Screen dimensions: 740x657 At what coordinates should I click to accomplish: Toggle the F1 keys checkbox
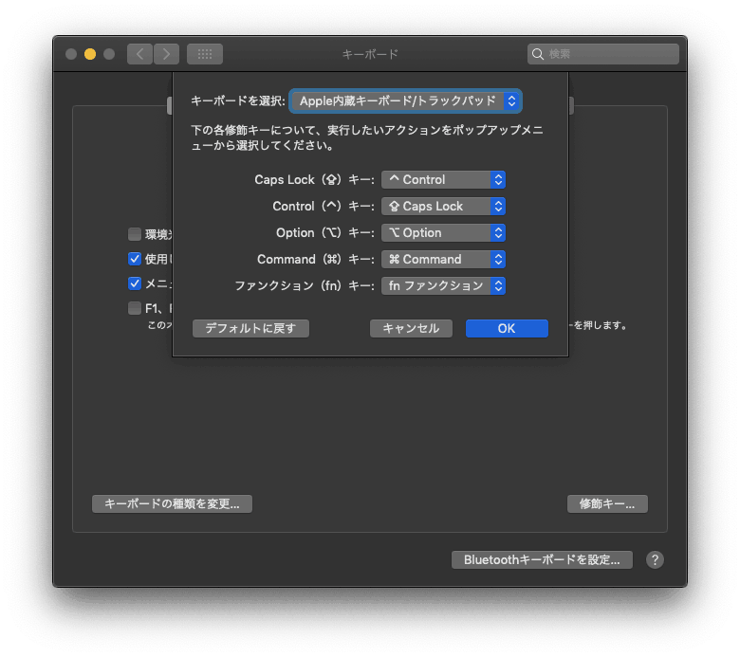click(x=135, y=308)
